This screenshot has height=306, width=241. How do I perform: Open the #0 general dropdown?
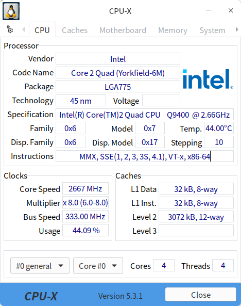pos(40,266)
